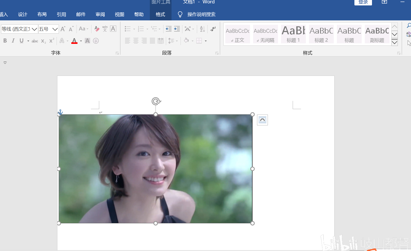Increase paragraph indent
This screenshot has width=411, height=251.
(x=177, y=29)
